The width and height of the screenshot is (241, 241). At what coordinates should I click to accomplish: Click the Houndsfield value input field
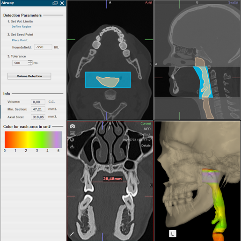(x=43, y=47)
